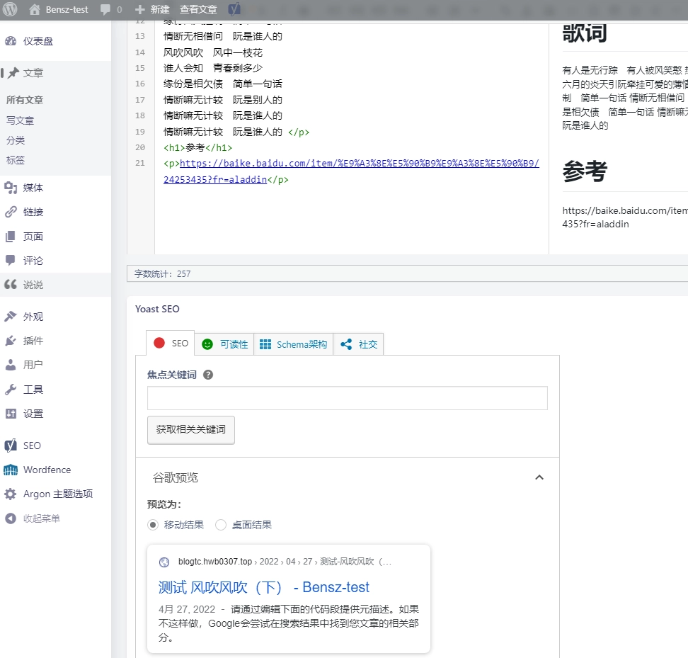Click editor line 14 风吹风吹 风中一枝花

213,52
